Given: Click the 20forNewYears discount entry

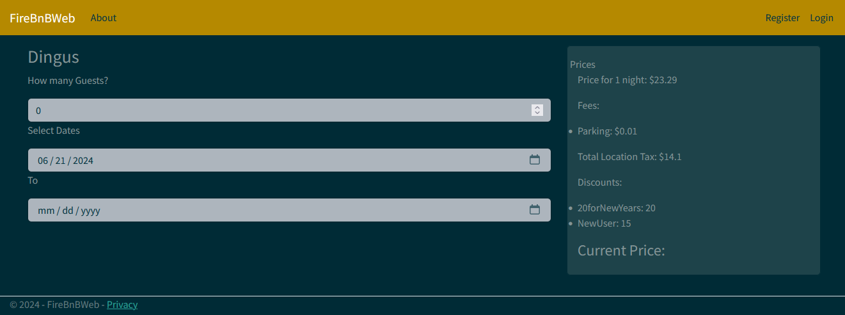Looking at the screenshot, I should click(x=617, y=208).
